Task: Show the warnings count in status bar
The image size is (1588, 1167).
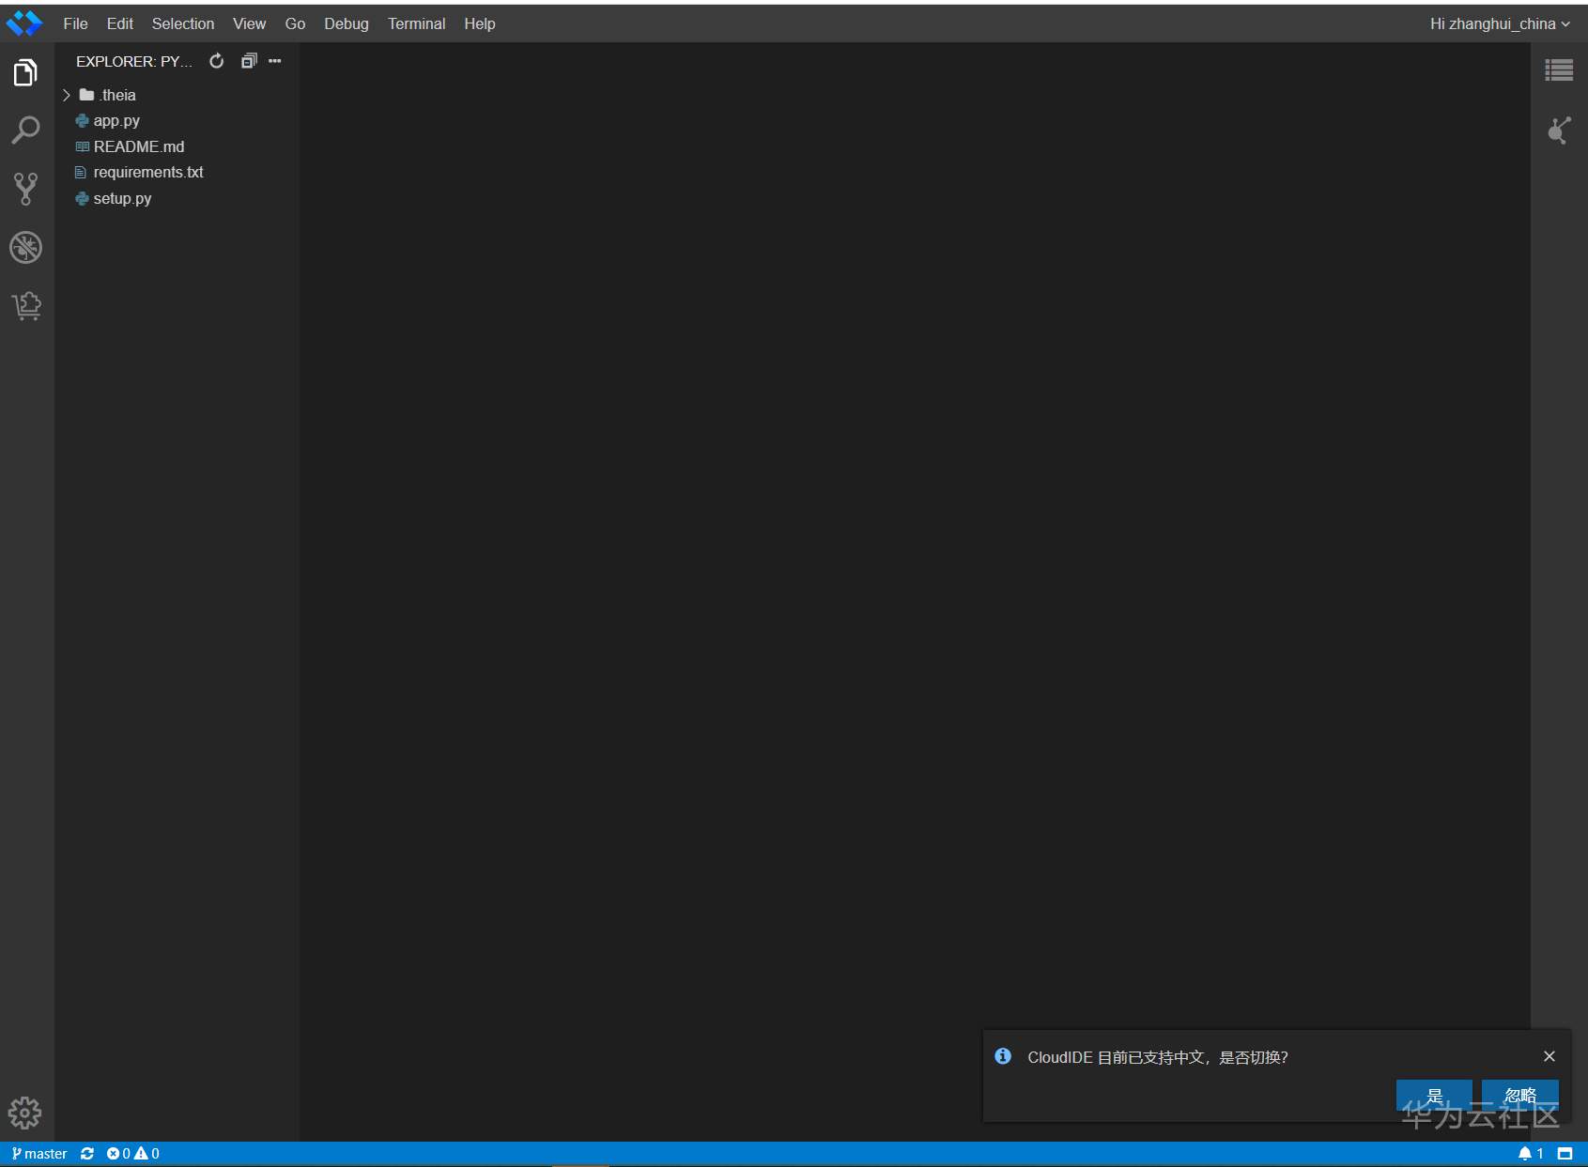Action: point(147,1154)
